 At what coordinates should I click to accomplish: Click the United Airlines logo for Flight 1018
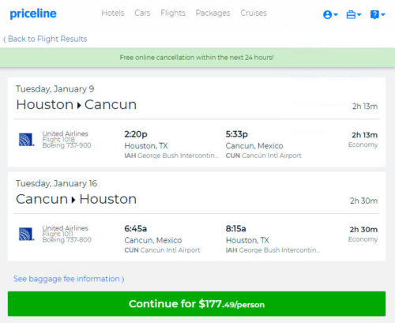[x=27, y=140]
